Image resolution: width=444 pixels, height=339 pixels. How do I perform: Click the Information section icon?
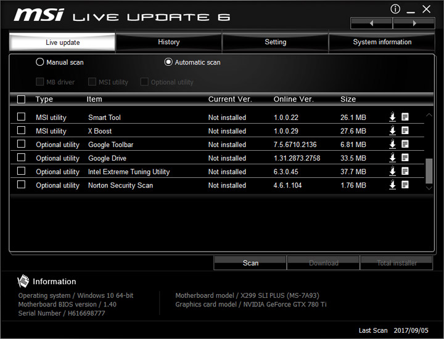point(23,281)
